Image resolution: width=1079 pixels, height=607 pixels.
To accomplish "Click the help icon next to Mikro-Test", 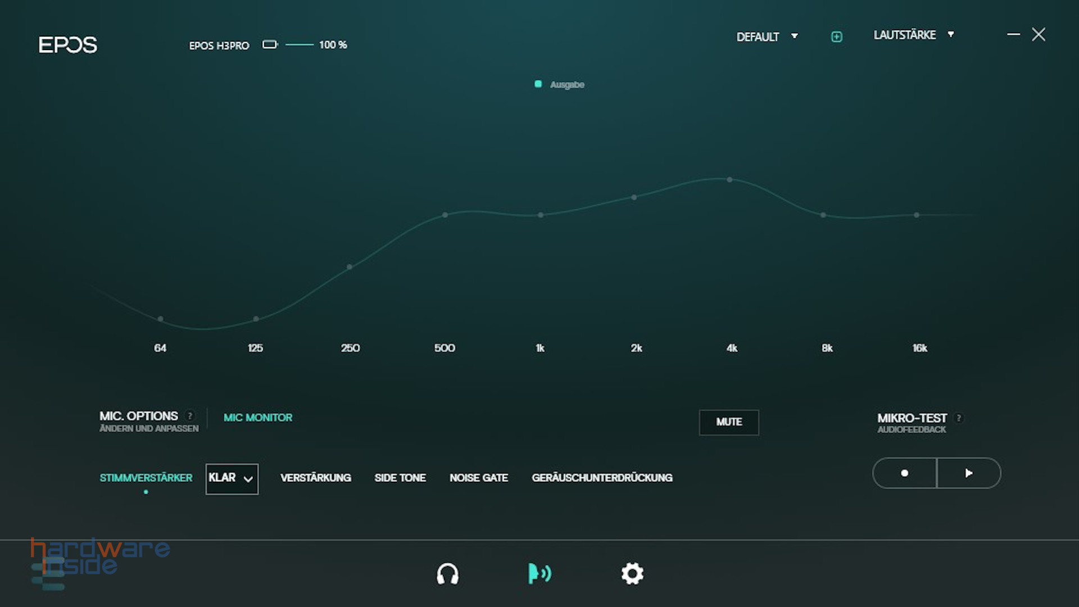I will 959,418.
